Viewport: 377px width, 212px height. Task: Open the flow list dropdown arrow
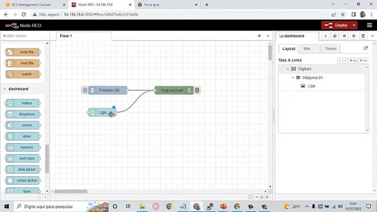[268, 36]
